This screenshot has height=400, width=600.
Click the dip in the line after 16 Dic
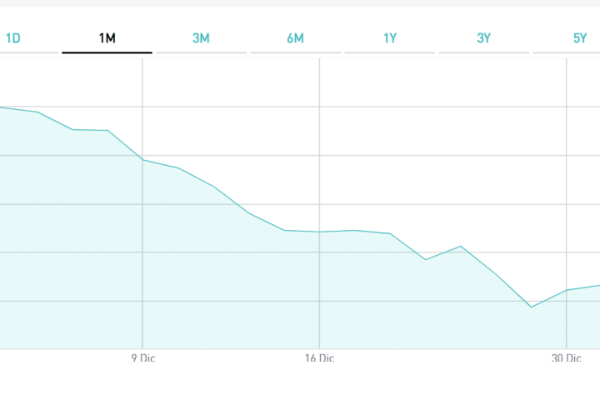(x=426, y=259)
